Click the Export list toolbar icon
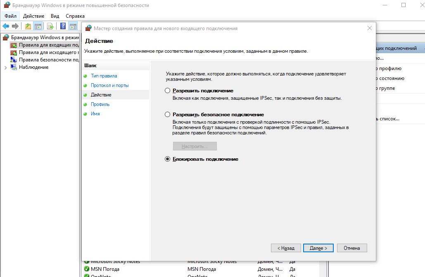Image resolution: width=425 pixels, height=277 pixels. pos(50,26)
